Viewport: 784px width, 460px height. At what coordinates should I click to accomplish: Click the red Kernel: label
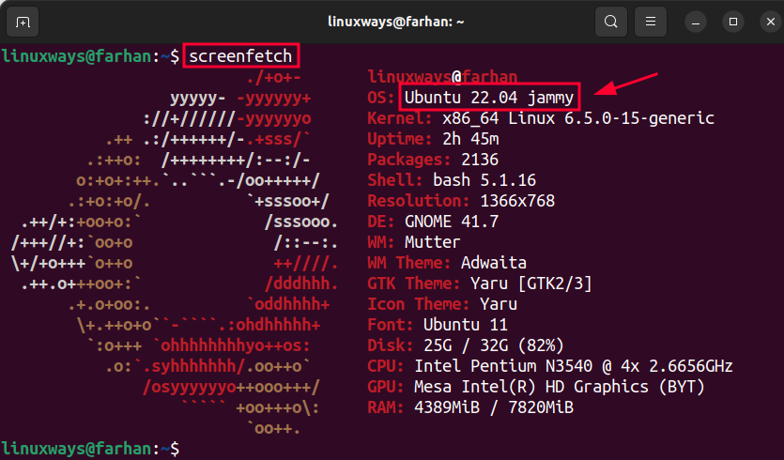pyautogui.click(x=399, y=118)
